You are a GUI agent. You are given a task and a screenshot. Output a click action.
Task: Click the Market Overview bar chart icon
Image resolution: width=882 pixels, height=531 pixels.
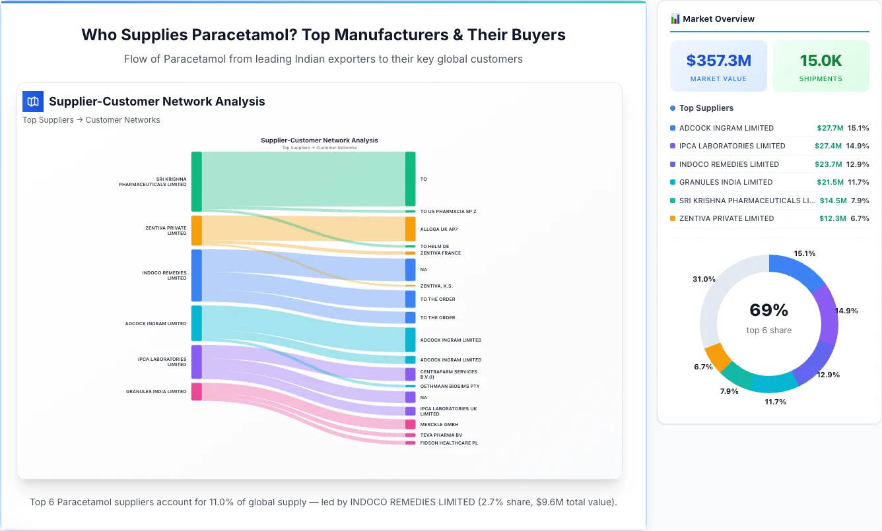pos(675,18)
